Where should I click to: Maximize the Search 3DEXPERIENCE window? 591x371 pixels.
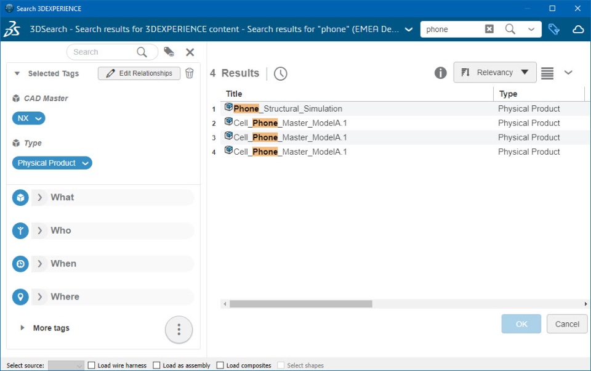552,8
